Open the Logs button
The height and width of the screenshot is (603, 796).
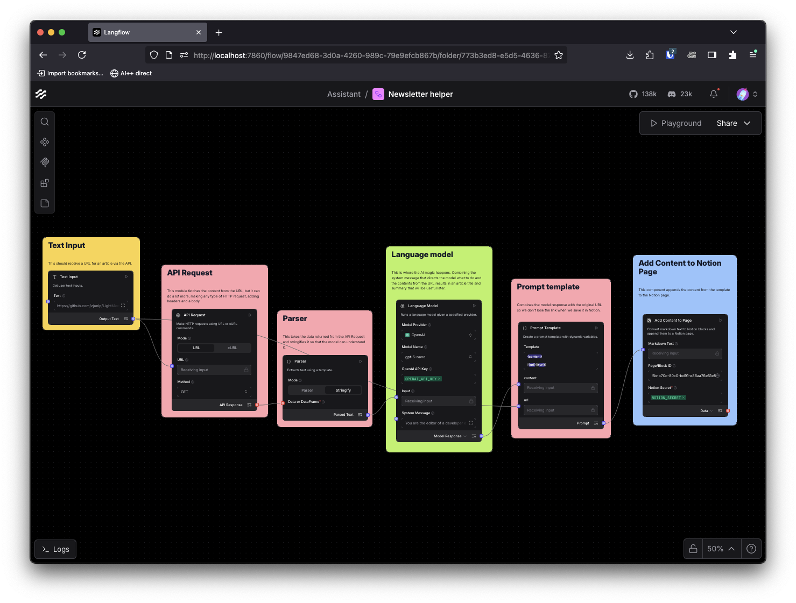point(55,549)
